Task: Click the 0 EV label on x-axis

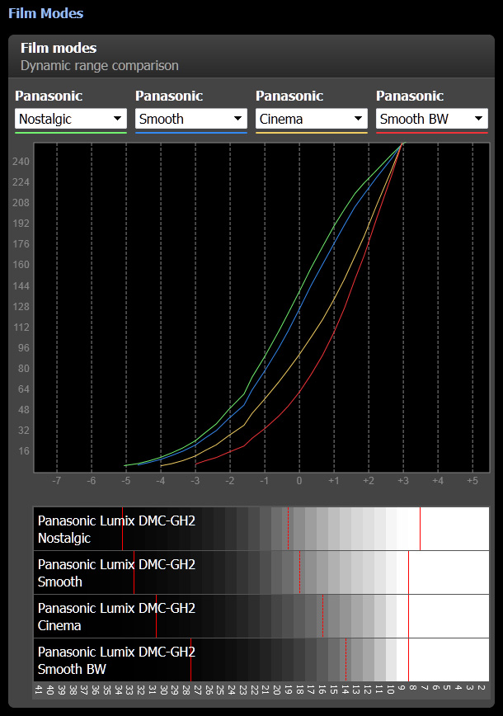Action: click(x=299, y=481)
